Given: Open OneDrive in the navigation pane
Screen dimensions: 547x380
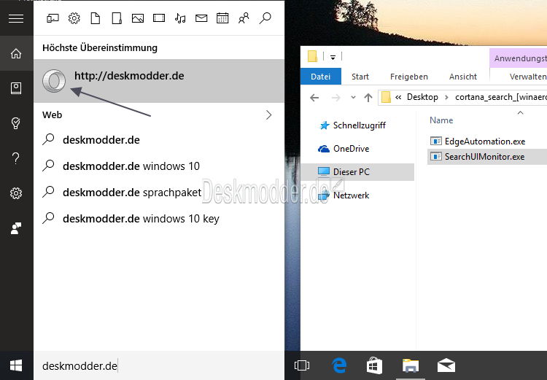Looking at the screenshot, I should [351, 149].
